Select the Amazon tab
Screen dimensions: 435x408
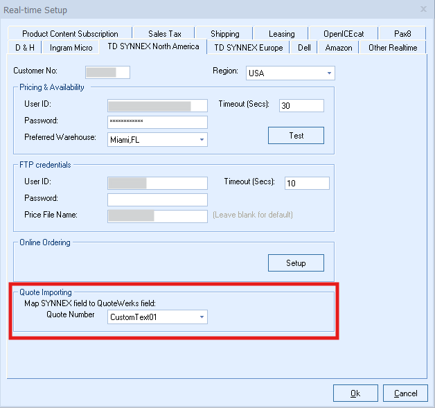(339, 48)
